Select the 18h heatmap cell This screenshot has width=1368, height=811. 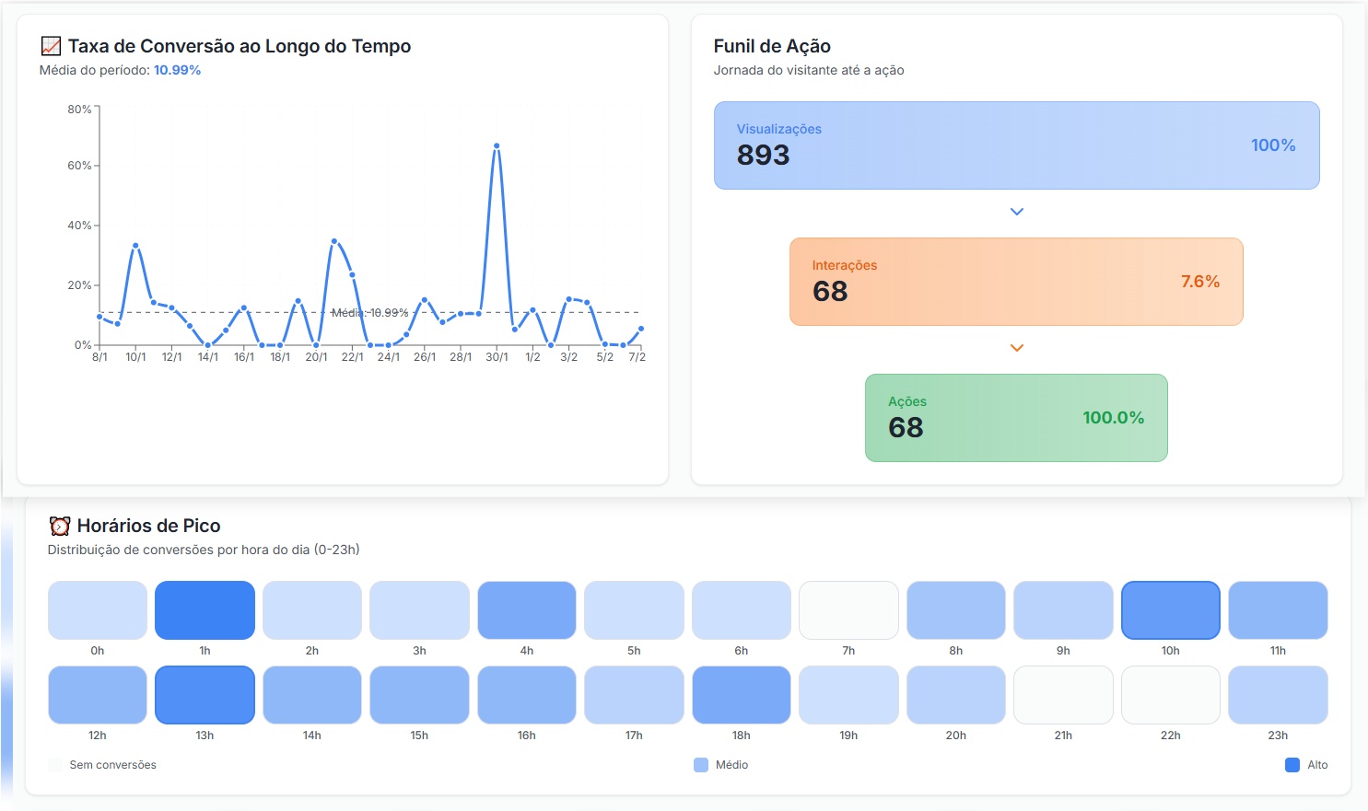[741, 694]
